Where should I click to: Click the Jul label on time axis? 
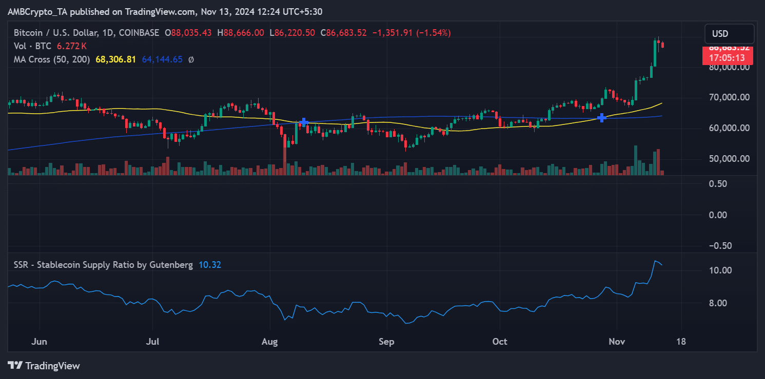coord(153,342)
